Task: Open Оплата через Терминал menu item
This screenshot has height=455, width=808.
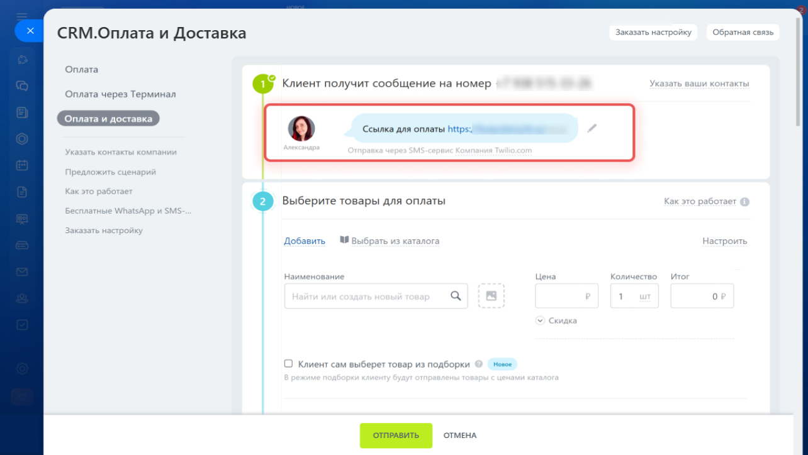Action: 120,94
